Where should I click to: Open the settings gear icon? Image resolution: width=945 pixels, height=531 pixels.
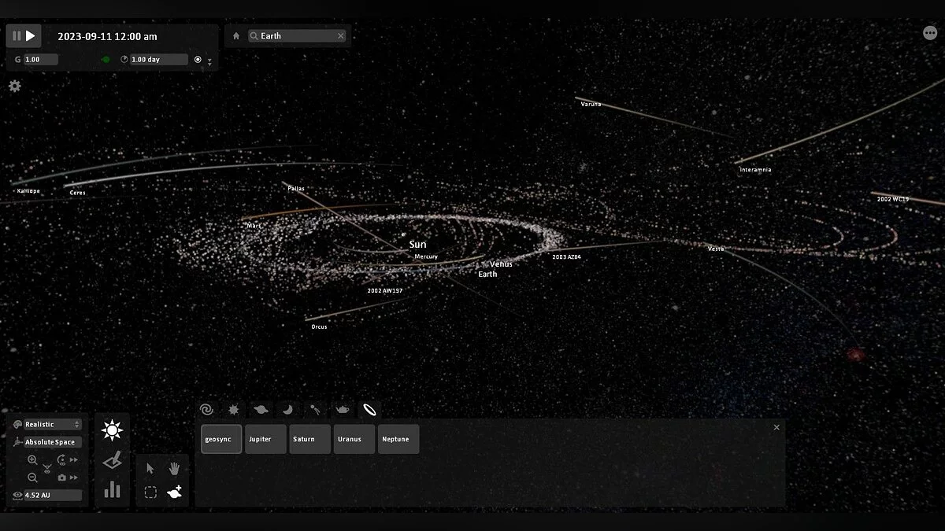pyautogui.click(x=14, y=87)
